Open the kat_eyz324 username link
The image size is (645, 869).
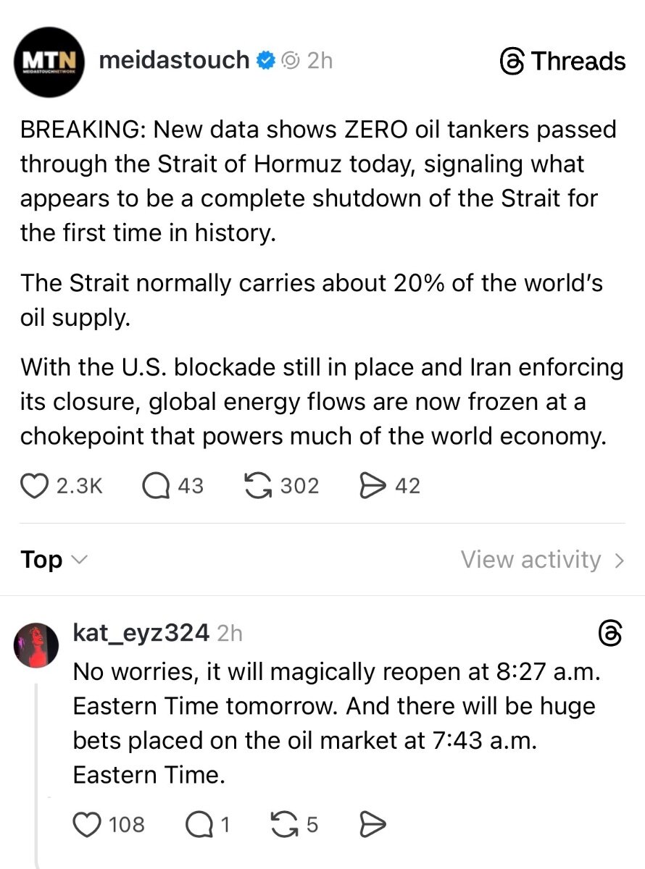(141, 633)
